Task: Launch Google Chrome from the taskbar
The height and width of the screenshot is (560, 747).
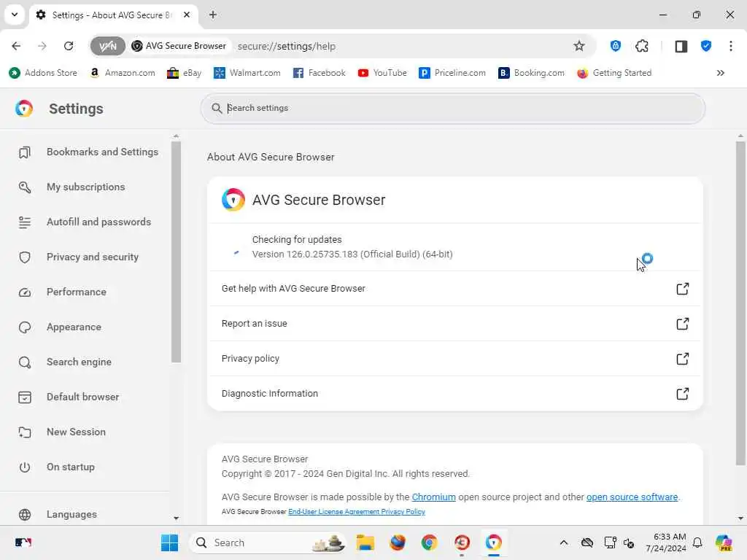Action: coord(429,542)
